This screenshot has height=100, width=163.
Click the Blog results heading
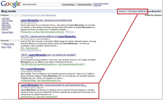(9, 11)
